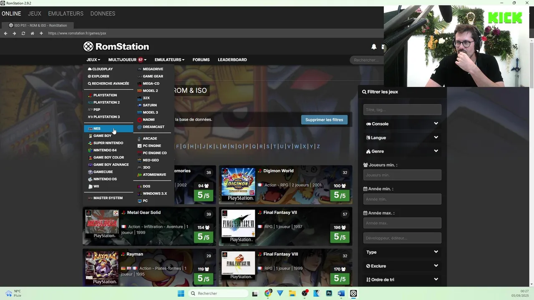Open Final Fantasy VII cover thumbnail
534x300 pixels.
[238, 226]
